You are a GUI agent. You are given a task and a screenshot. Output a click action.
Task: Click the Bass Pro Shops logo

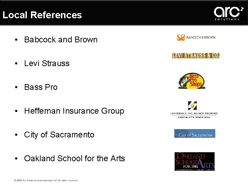pyautogui.click(x=192, y=81)
